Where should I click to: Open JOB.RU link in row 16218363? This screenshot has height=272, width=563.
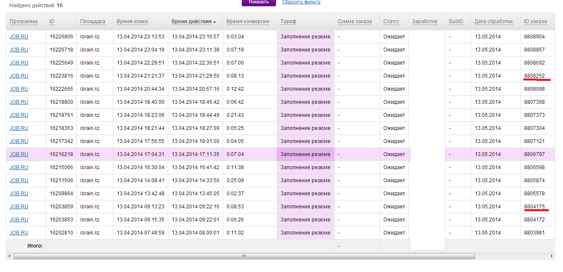(19, 128)
